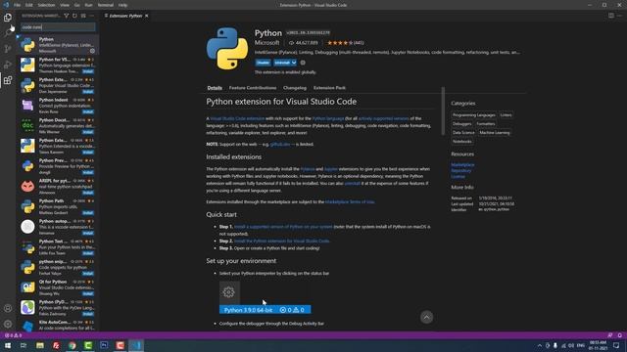Image resolution: width=627 pixels, height=352 pixels.
Task: Click the gear next to Uninstall button
Action: click(x=303, y=63)
